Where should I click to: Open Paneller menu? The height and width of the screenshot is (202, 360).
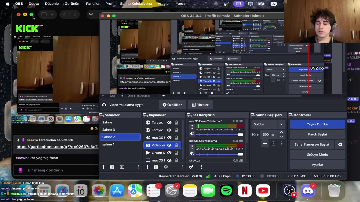93,4
